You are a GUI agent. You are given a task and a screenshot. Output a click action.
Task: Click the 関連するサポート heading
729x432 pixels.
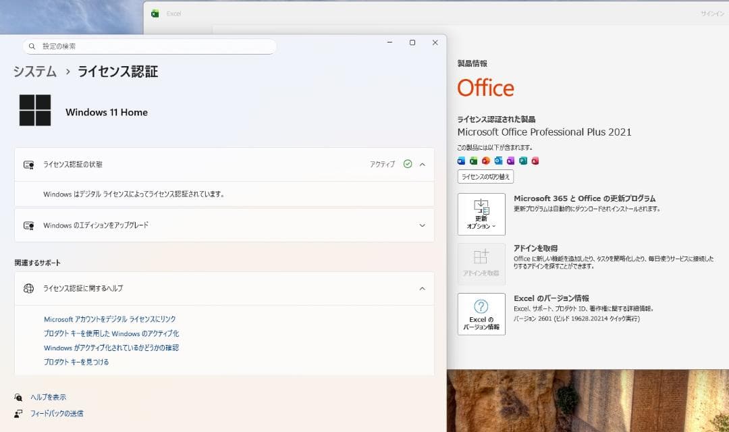click(x=37, y=263)
